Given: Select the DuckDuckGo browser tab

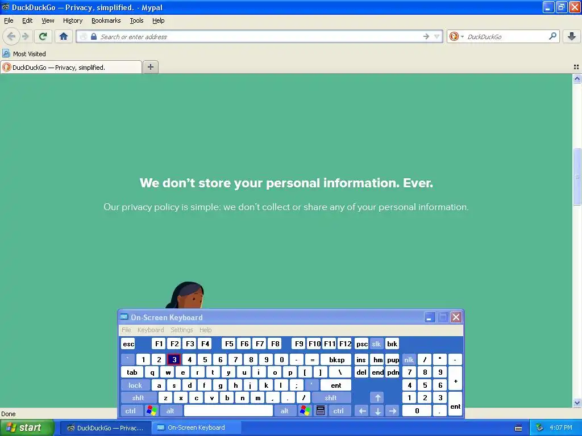Looking at the screenshot, I should point(71,67).
